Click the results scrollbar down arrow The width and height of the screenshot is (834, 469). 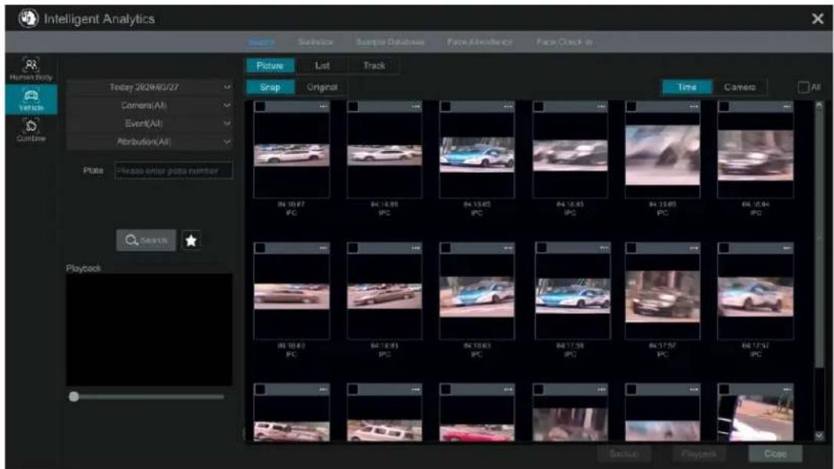click(x=819, y=435)
